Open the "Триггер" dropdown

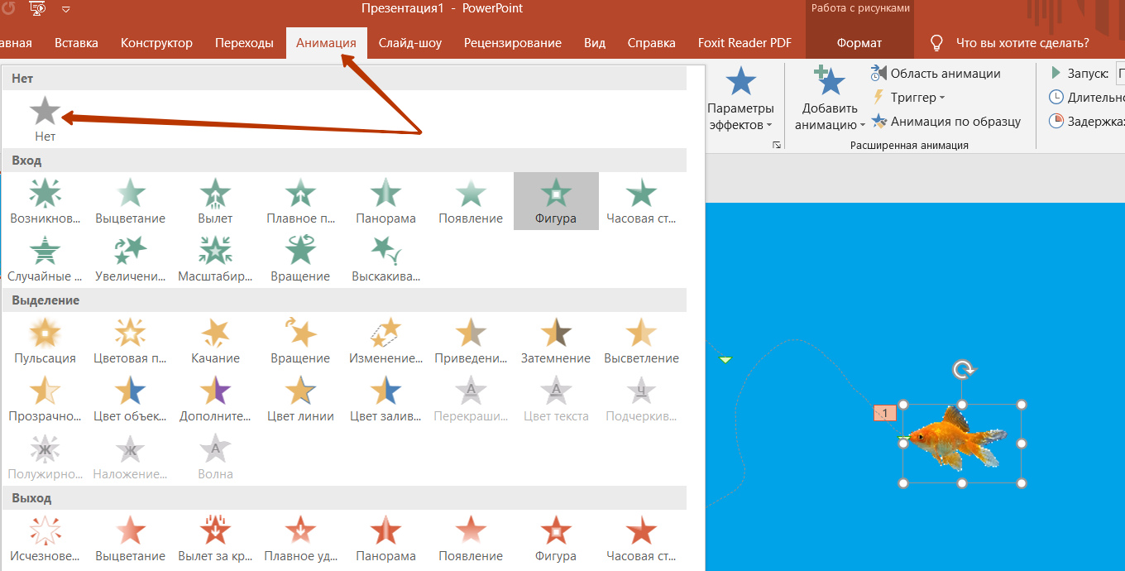[x=907, y=98]
